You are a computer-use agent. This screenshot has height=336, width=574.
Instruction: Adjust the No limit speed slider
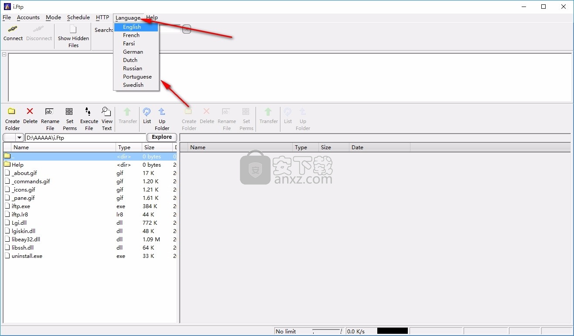click(x=327, y=332)
